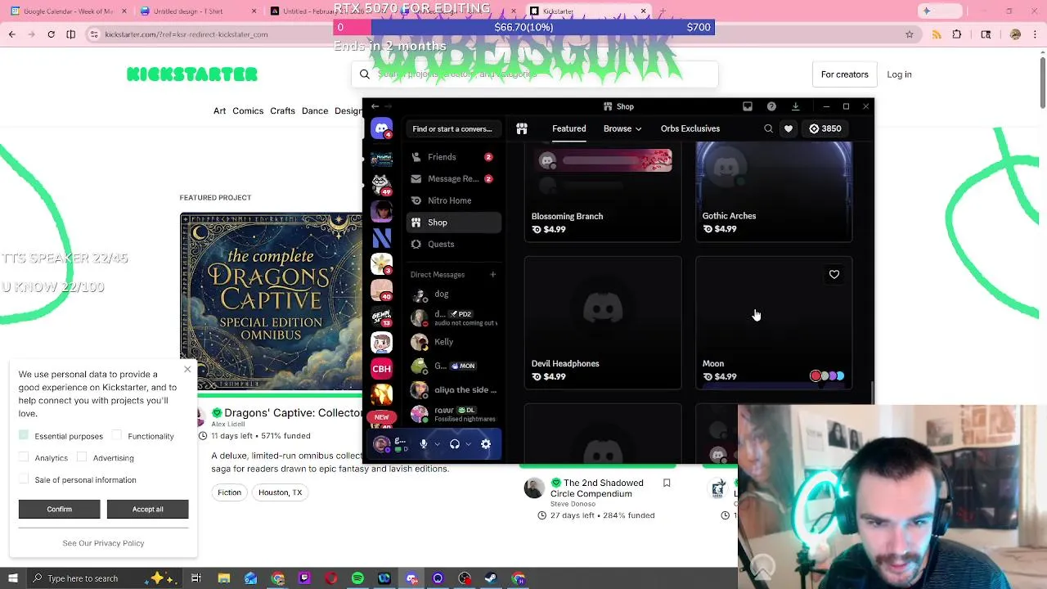The height and width of the screenshot is (589, 1047).
Task: Select the blue color variant for Moon
Action: [840, 376]
